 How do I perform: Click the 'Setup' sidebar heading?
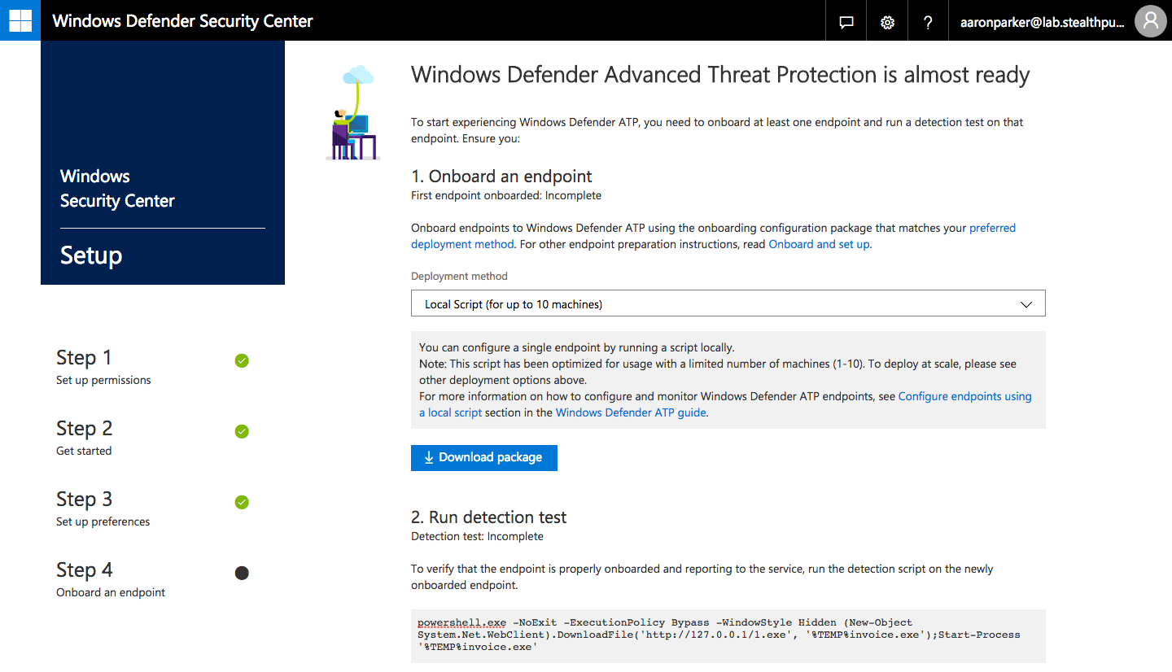point(91,255)
